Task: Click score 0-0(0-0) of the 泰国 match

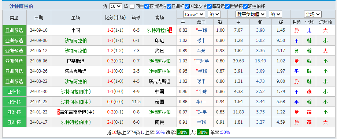Action: click(115, 102)
